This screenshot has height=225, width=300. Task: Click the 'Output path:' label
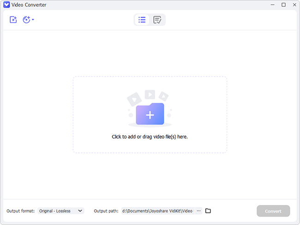tap(106, 211)
